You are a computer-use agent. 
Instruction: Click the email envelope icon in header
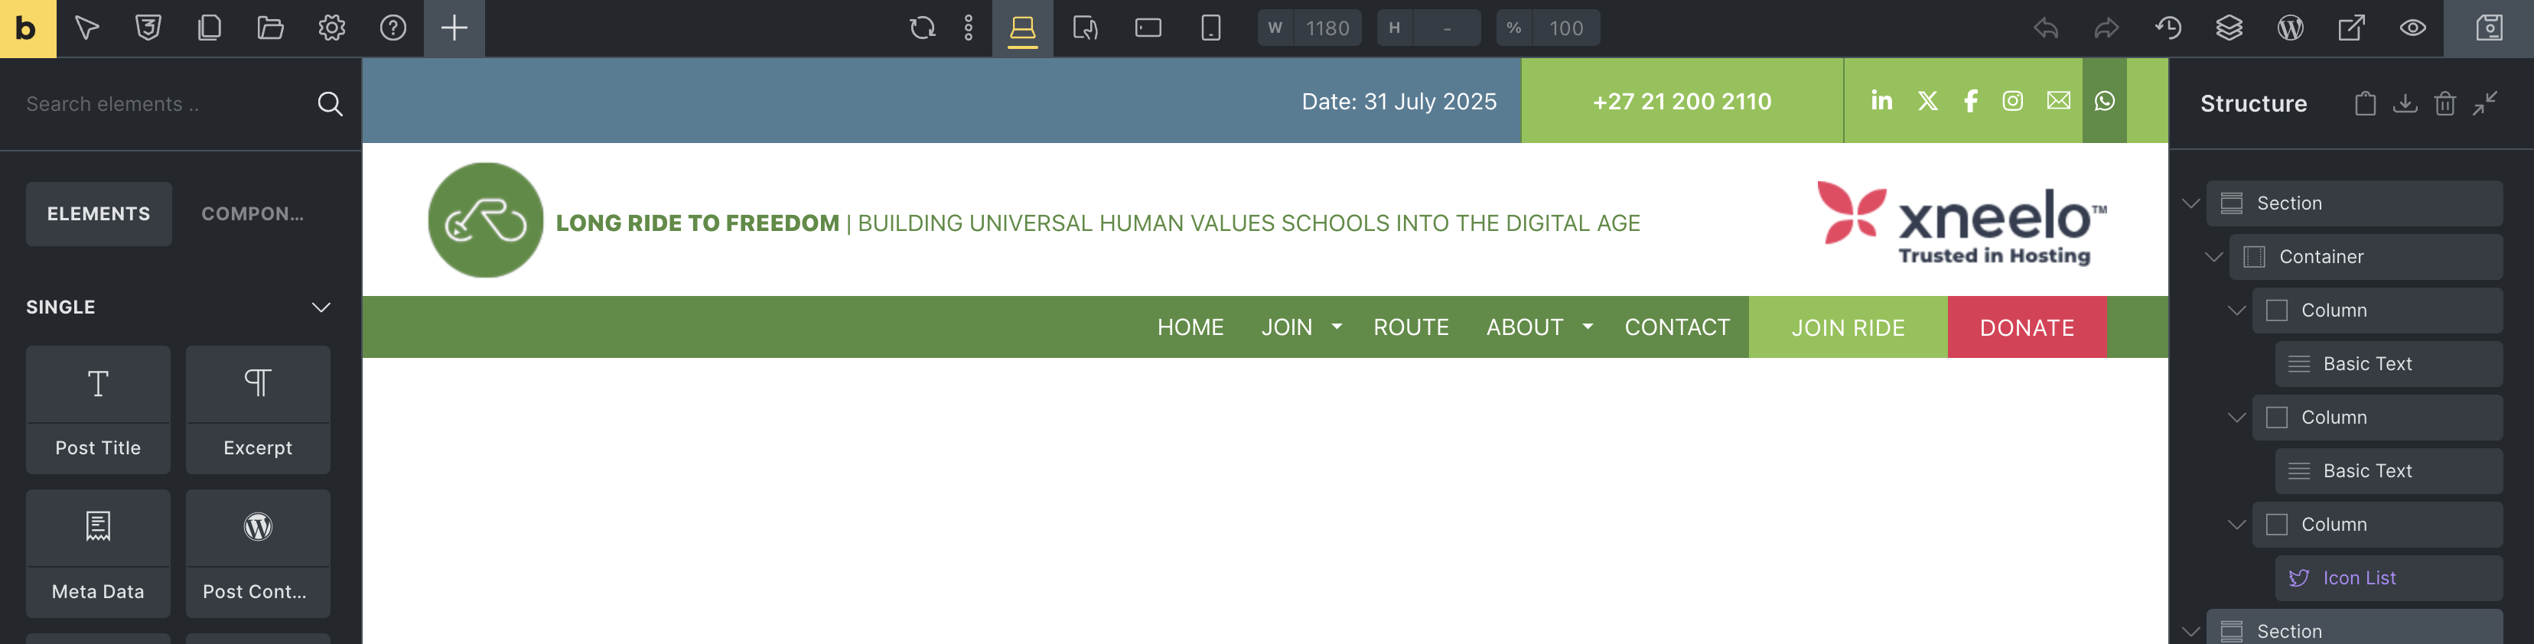click(2059, 100)
